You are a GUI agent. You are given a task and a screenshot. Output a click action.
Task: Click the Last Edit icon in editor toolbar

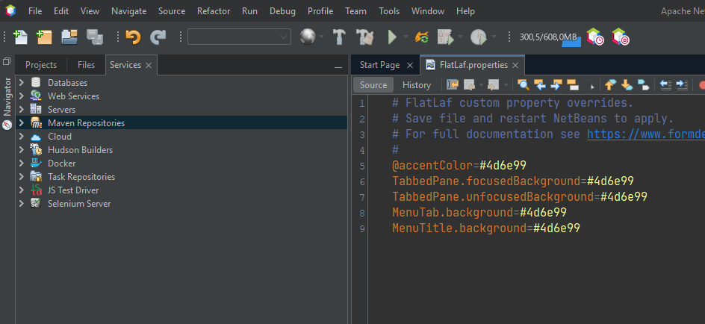(453, 84)
